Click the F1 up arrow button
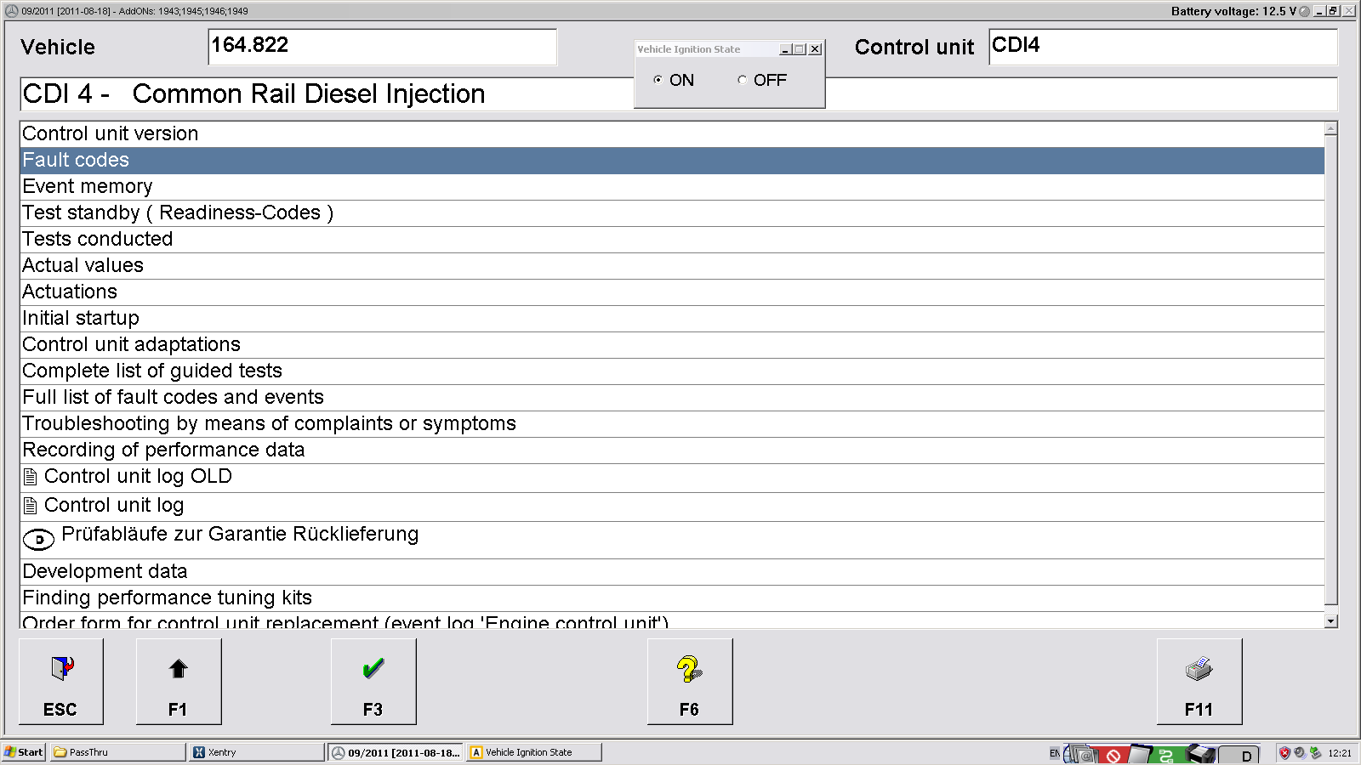1361x765 pixels. [x=179, y=682]
